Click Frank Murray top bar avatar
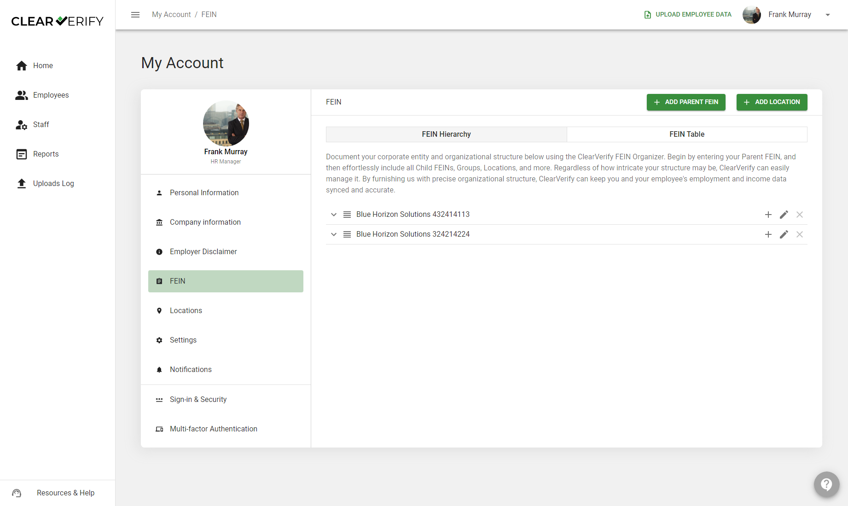Viewport: 848px width, 506px height. [752, 15]
